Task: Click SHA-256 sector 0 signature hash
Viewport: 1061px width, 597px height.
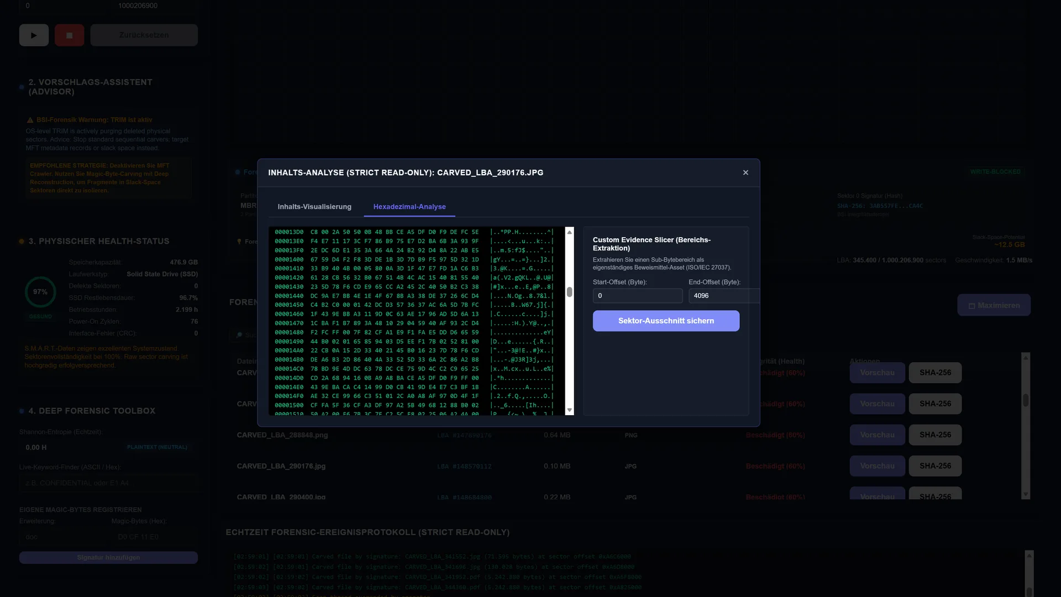Action: pos(880,206)
